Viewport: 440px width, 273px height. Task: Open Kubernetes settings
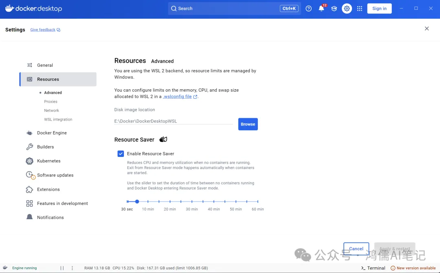pos(58,161)
